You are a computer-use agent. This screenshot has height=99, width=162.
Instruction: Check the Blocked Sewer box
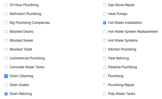pos(6,41)
